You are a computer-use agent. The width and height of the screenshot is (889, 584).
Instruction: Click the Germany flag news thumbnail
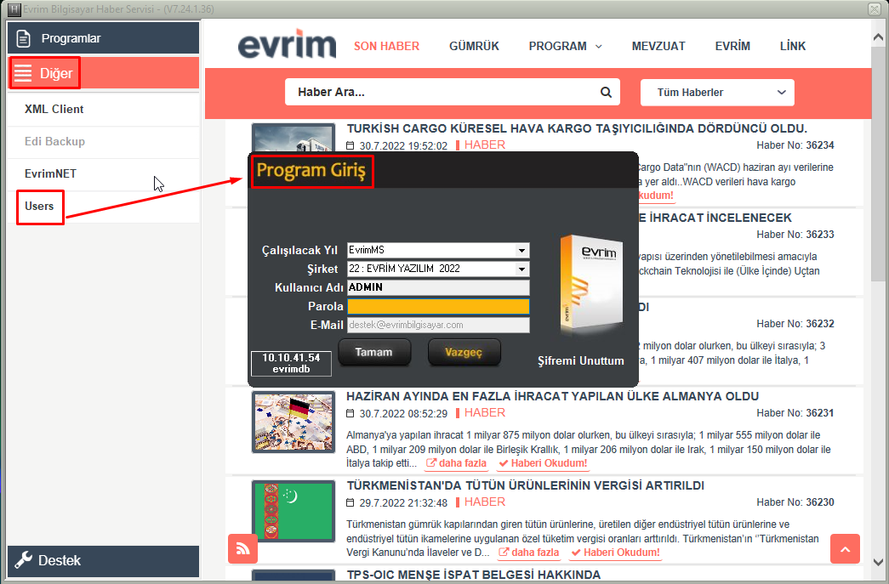[293, 422]
